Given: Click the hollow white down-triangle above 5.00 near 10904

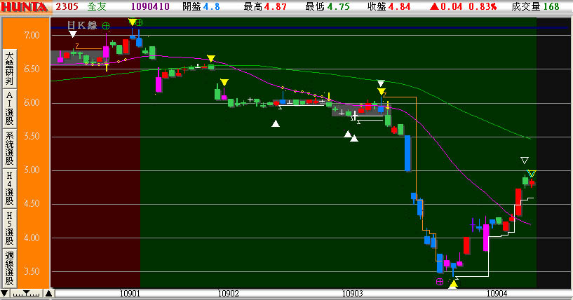Looking at the screenshot, I should pyautogui.click(x=525, y=160).
